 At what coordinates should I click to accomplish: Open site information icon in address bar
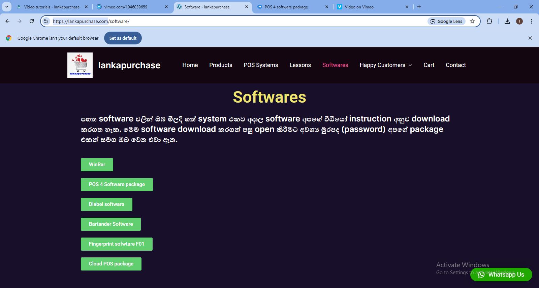click(46, 21)
